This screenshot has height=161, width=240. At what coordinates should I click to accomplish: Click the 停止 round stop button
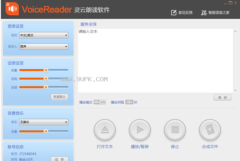click(175, 130)
